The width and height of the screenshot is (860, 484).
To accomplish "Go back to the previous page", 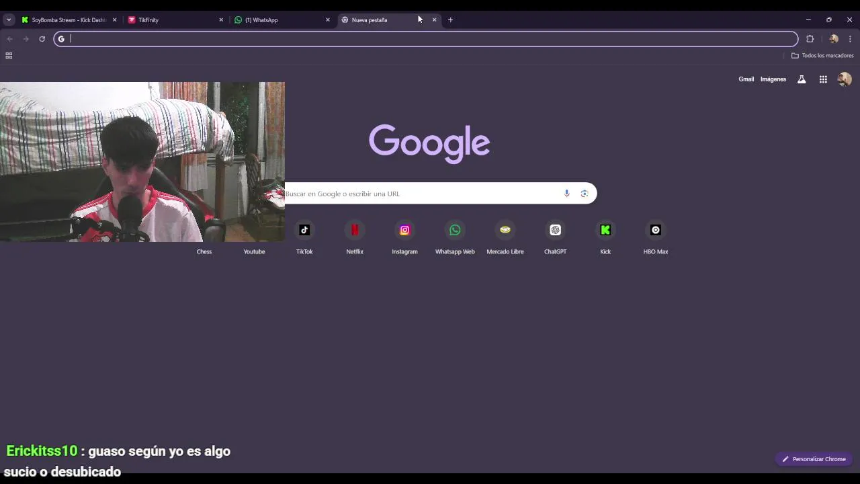I will [9, 39].
